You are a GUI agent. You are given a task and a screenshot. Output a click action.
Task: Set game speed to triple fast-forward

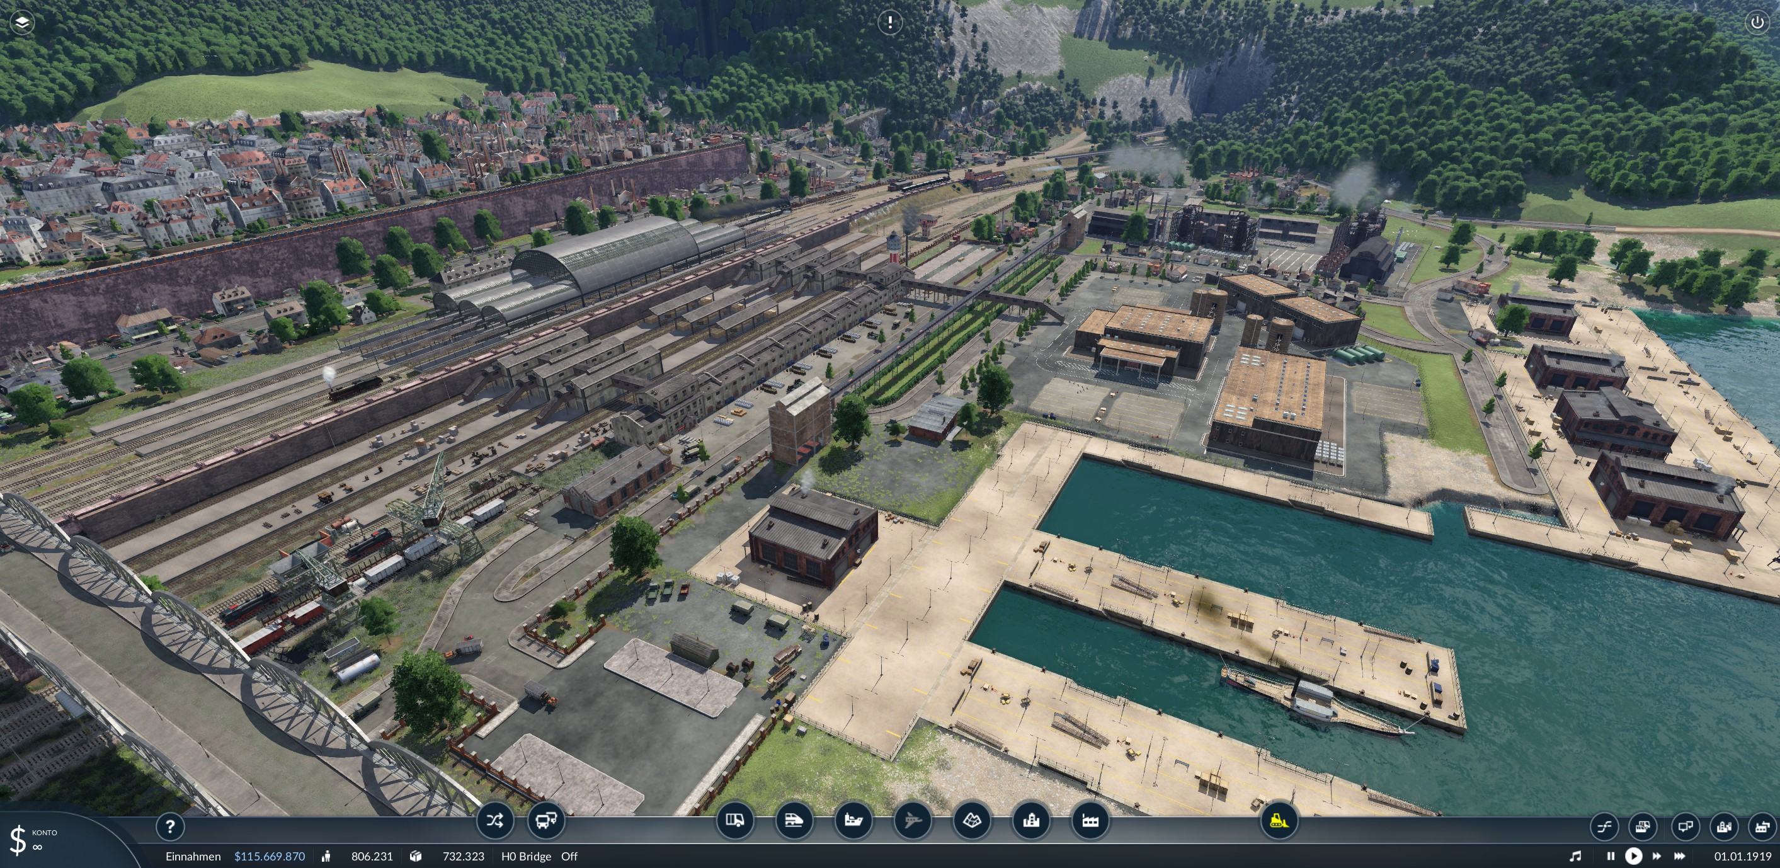1680,856
